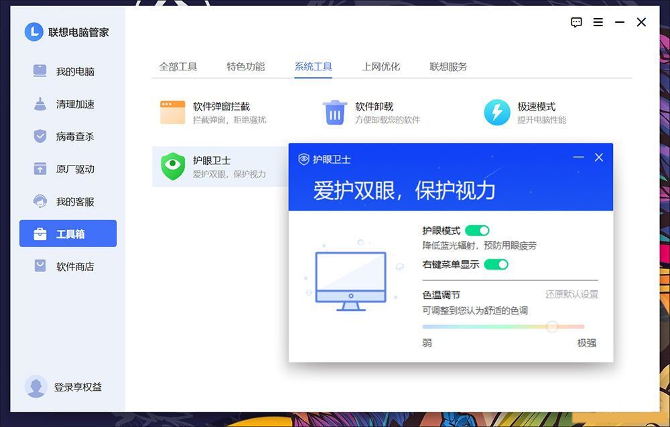Click the 右键菜单显示 label text
The height and width of the screenshot is (427, 670).
(451, 265)
